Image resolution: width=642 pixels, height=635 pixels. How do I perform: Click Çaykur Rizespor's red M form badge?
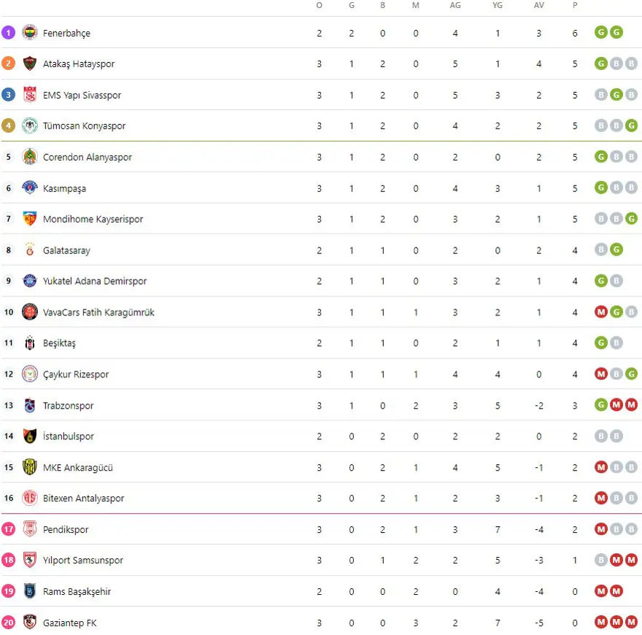[601, 374]
